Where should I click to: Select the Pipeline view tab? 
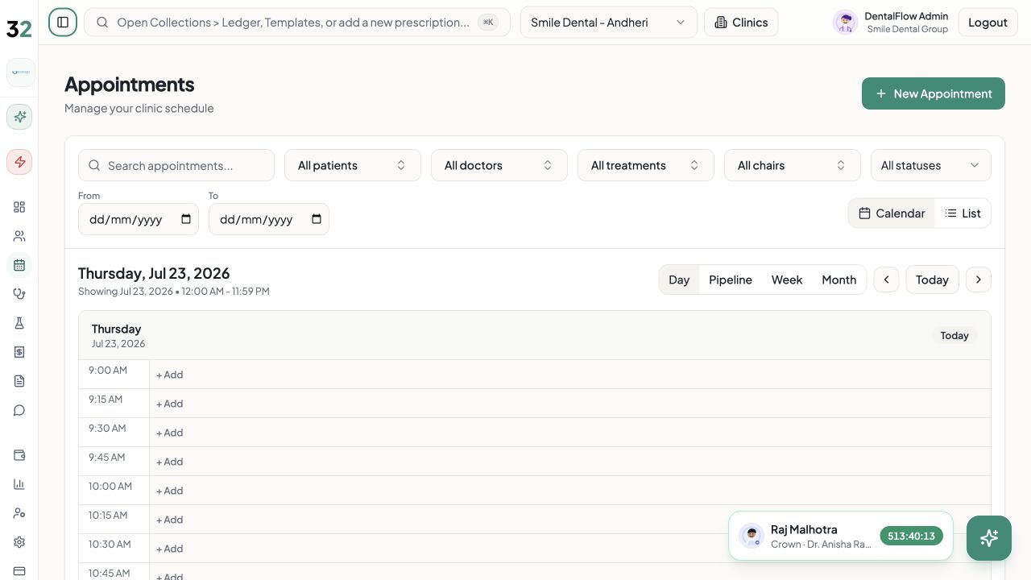click(x=731, y=280)
